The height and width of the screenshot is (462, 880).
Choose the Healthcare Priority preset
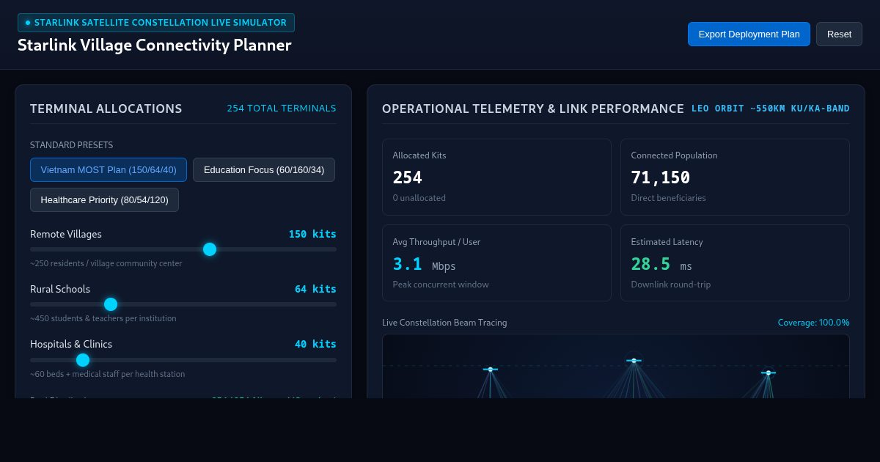104,199
